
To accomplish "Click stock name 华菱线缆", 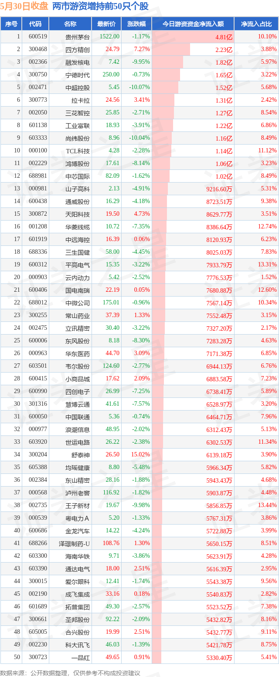I will tap(78, 227).
